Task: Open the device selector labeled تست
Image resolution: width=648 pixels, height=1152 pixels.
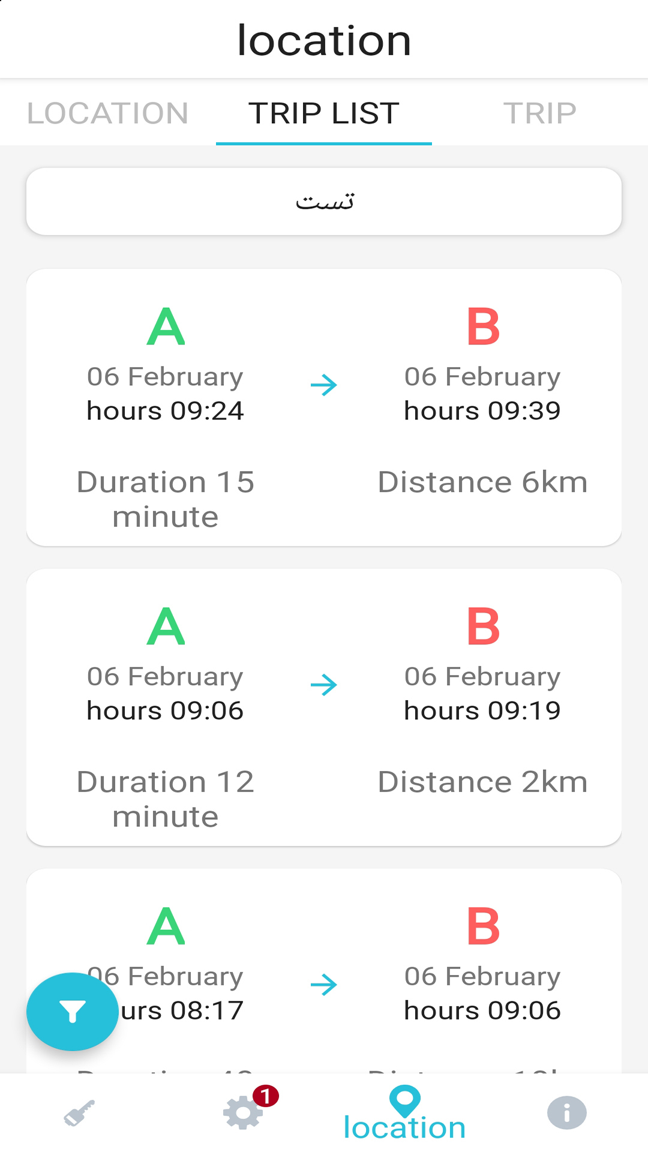Action: click(x=324, y=202)
